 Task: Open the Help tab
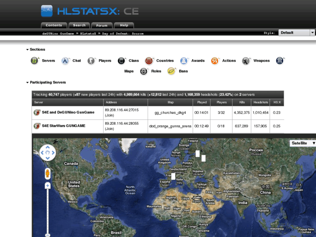124,25
